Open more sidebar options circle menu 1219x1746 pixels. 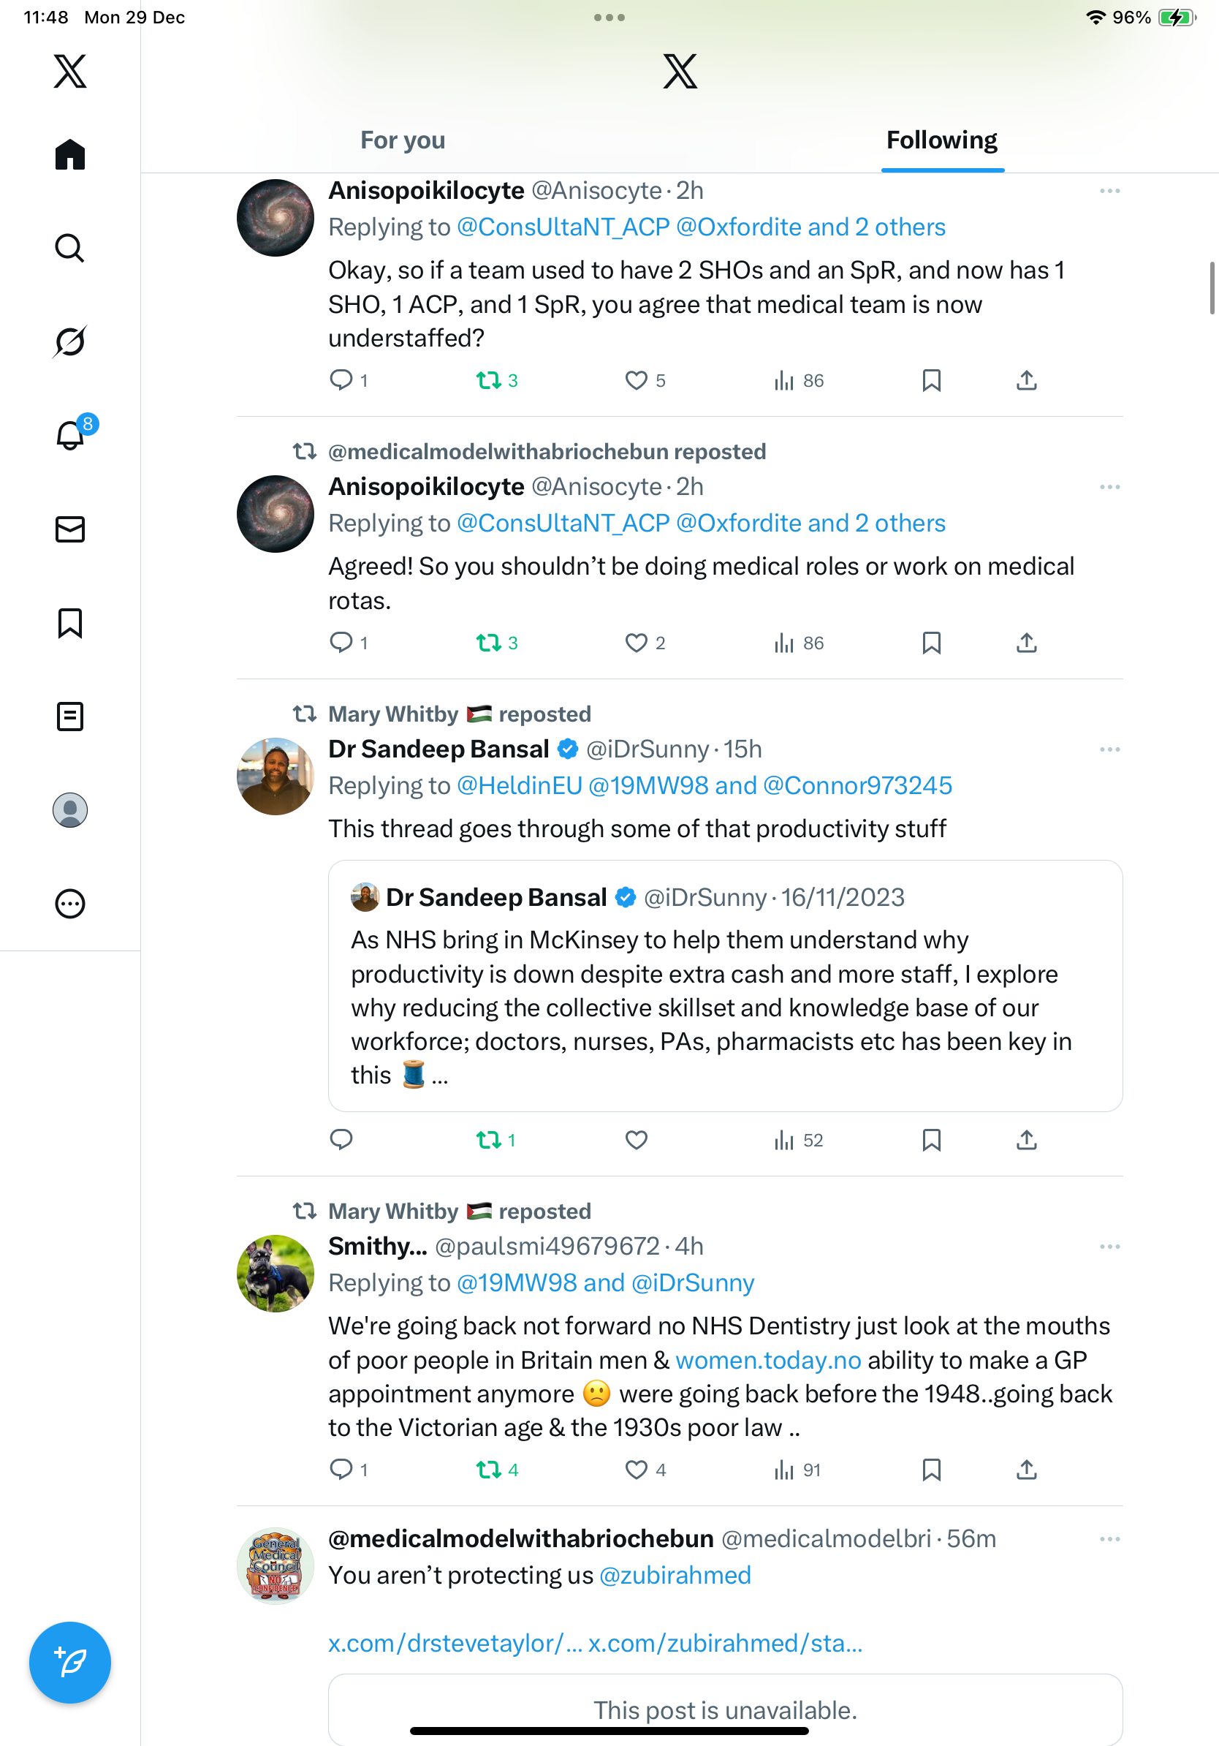coord(70,904)
